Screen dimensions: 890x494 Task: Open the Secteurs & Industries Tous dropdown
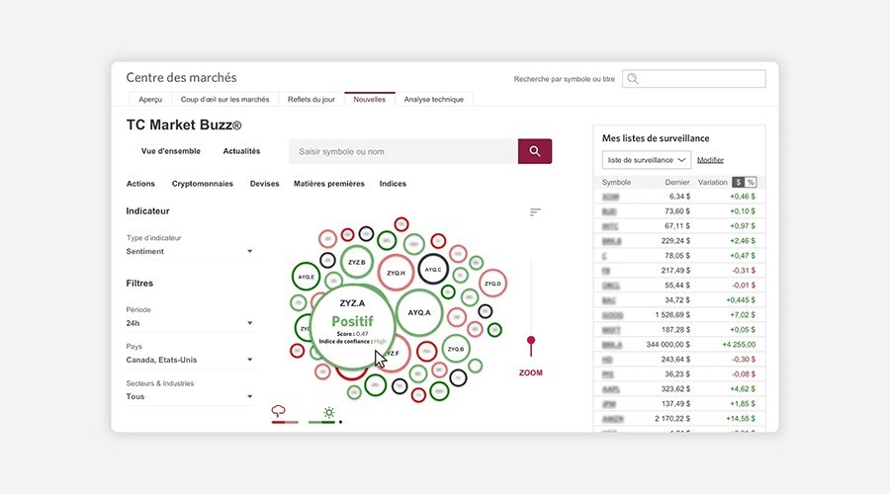190,396
